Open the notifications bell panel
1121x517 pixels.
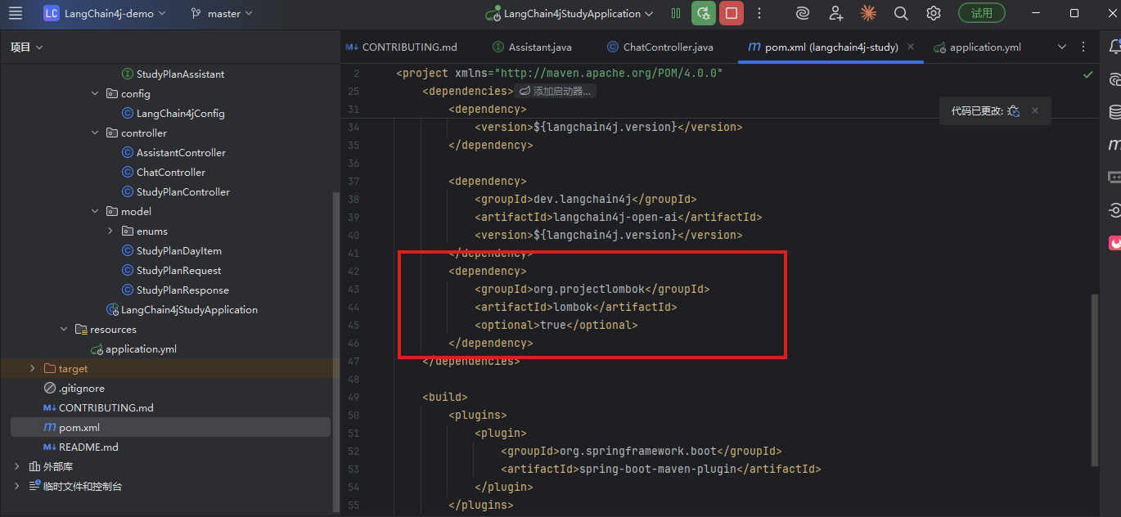(x=1114, y=47)
